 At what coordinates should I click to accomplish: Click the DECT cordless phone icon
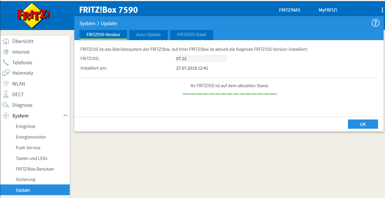coord(6,94)
